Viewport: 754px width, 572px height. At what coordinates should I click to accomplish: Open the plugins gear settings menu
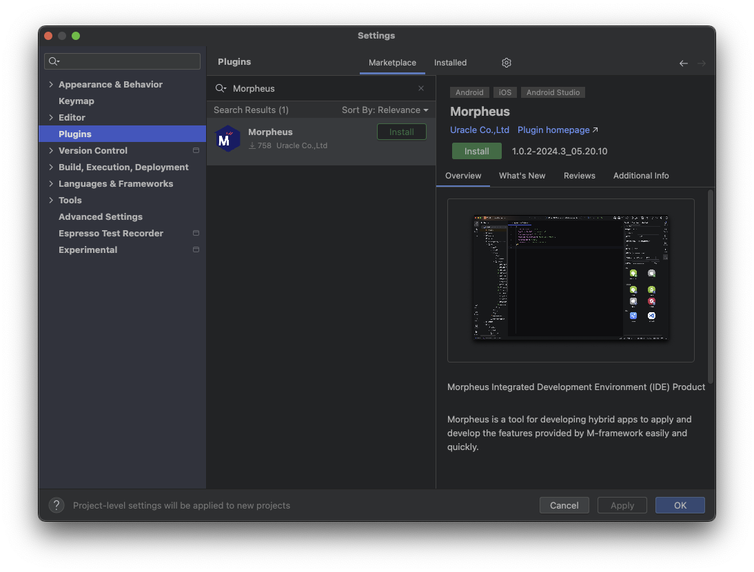[507, 63]
